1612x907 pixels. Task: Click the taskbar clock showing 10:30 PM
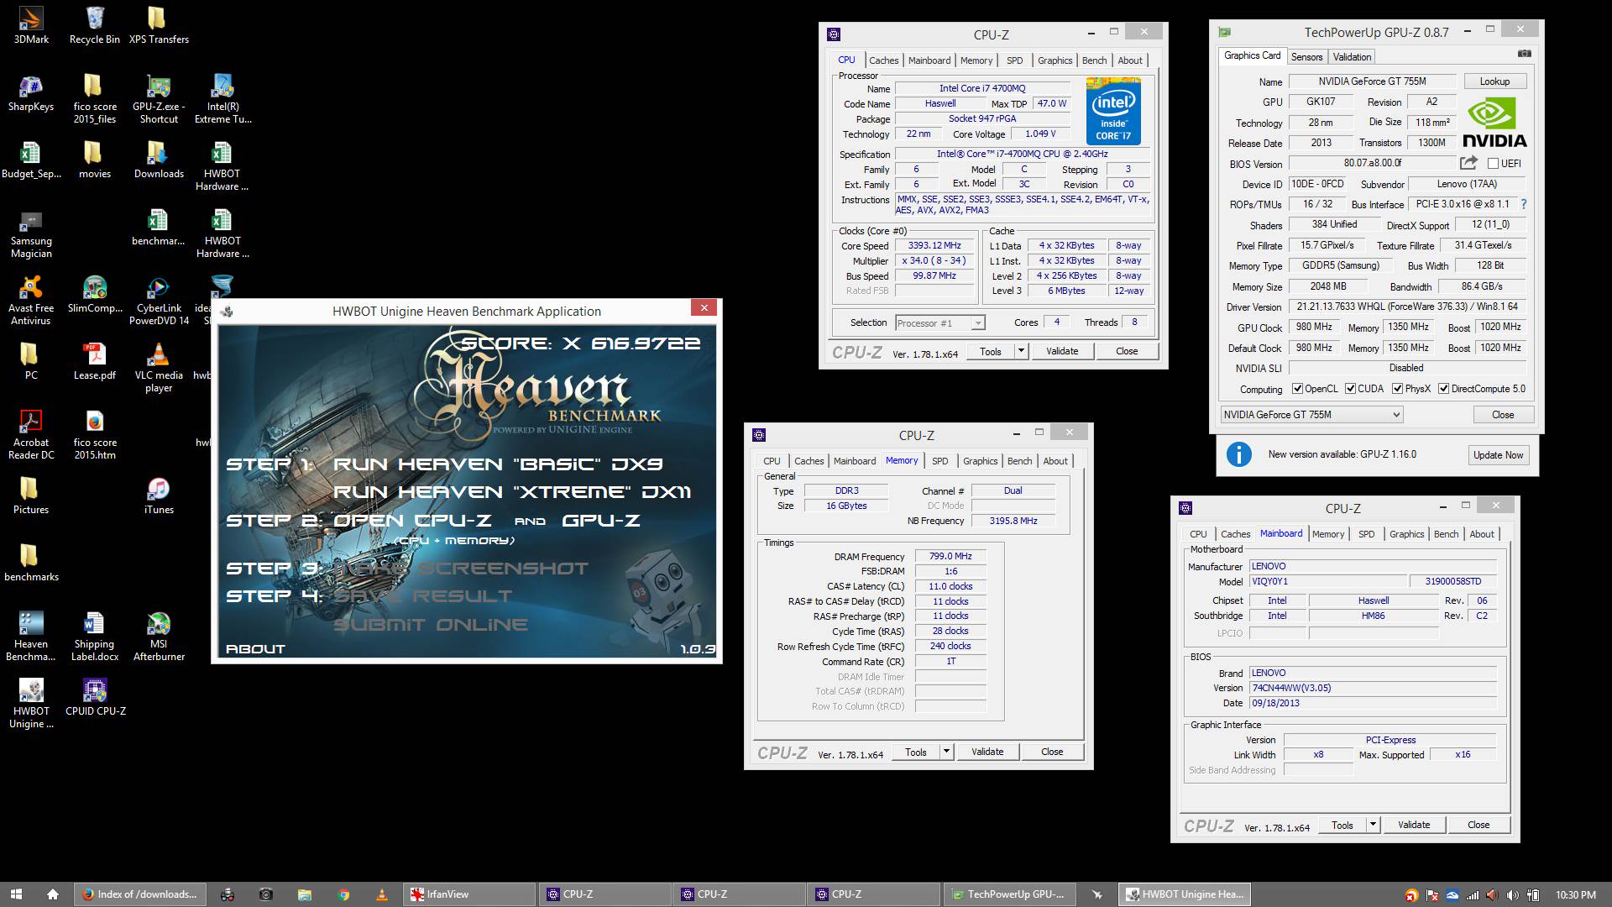(1575, 895)
